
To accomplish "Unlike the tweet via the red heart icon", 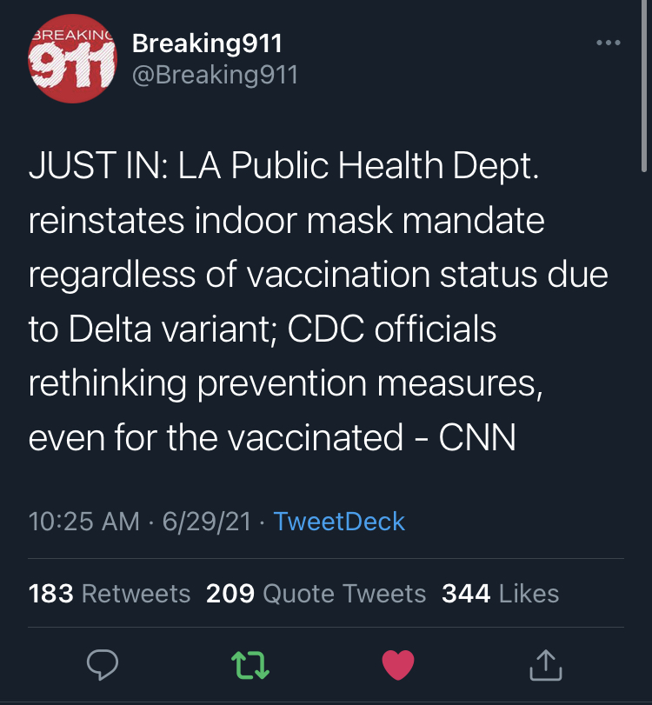I will [x=398, y=665].
